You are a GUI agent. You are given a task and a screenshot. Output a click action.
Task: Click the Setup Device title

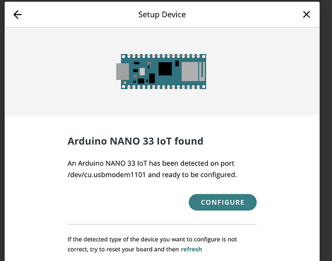tap(162, 15)
